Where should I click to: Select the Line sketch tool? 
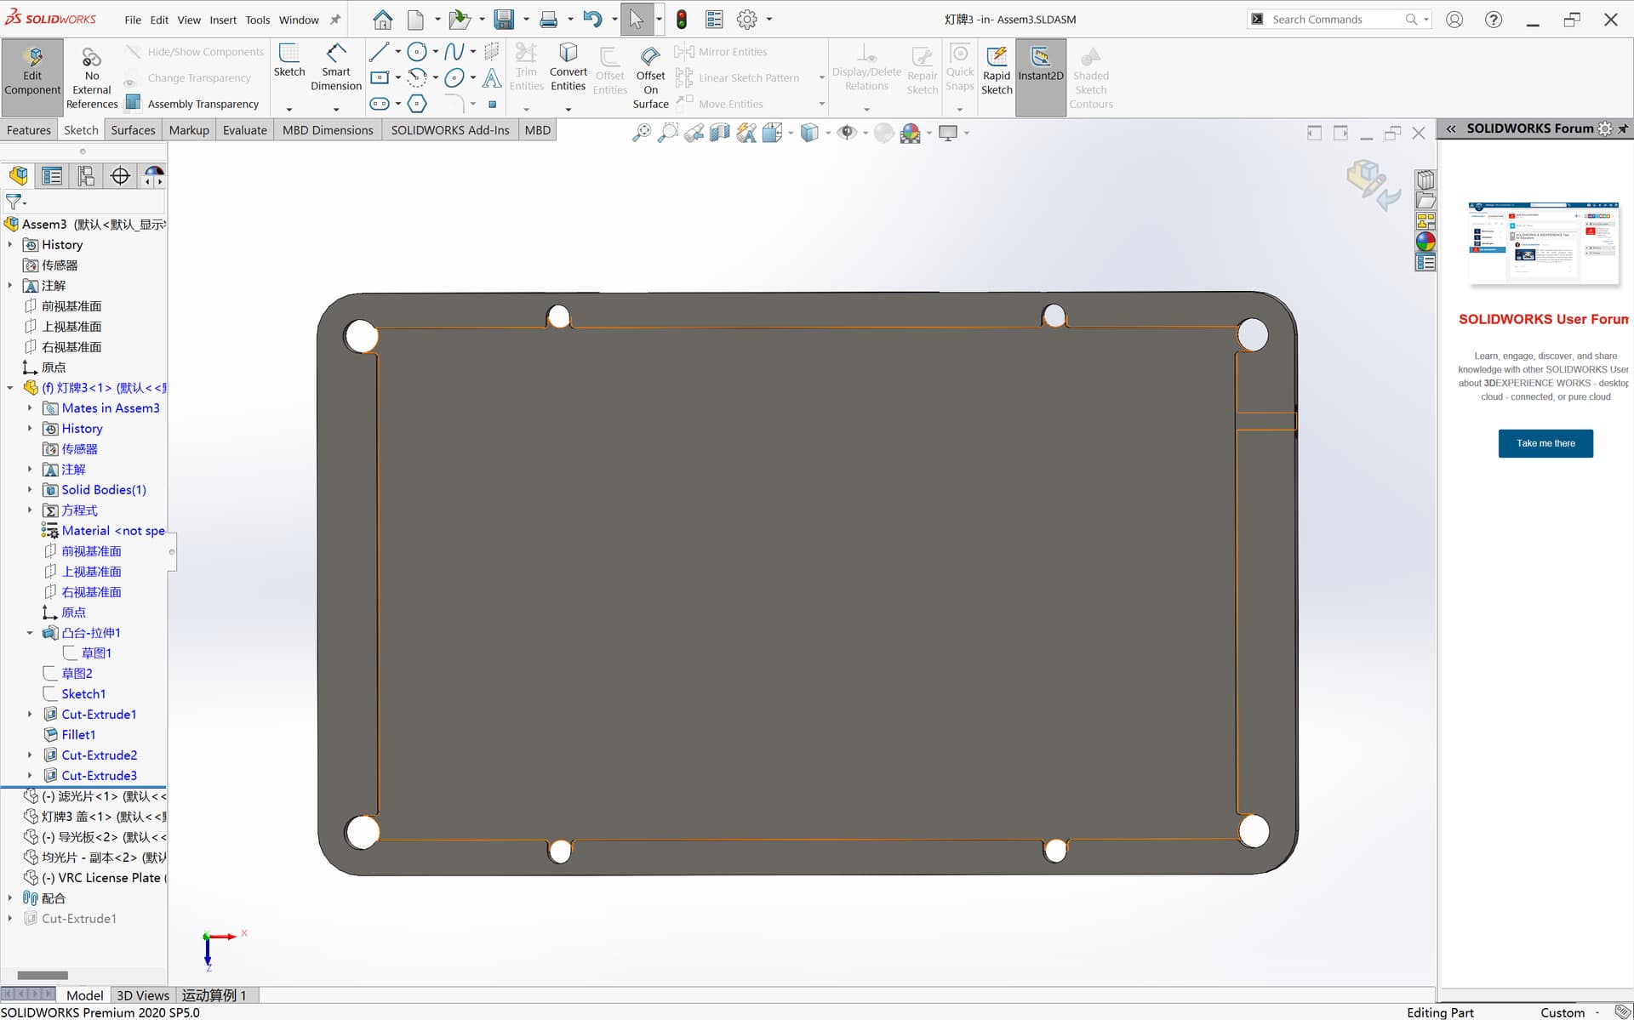click(x=379, y=52)
